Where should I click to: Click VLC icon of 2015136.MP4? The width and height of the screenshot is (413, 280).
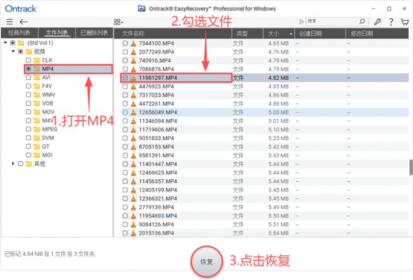click(134, 233)
